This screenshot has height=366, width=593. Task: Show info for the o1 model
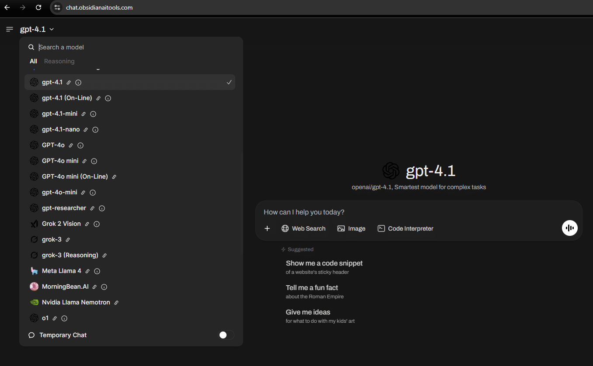(x=64, y=318)
